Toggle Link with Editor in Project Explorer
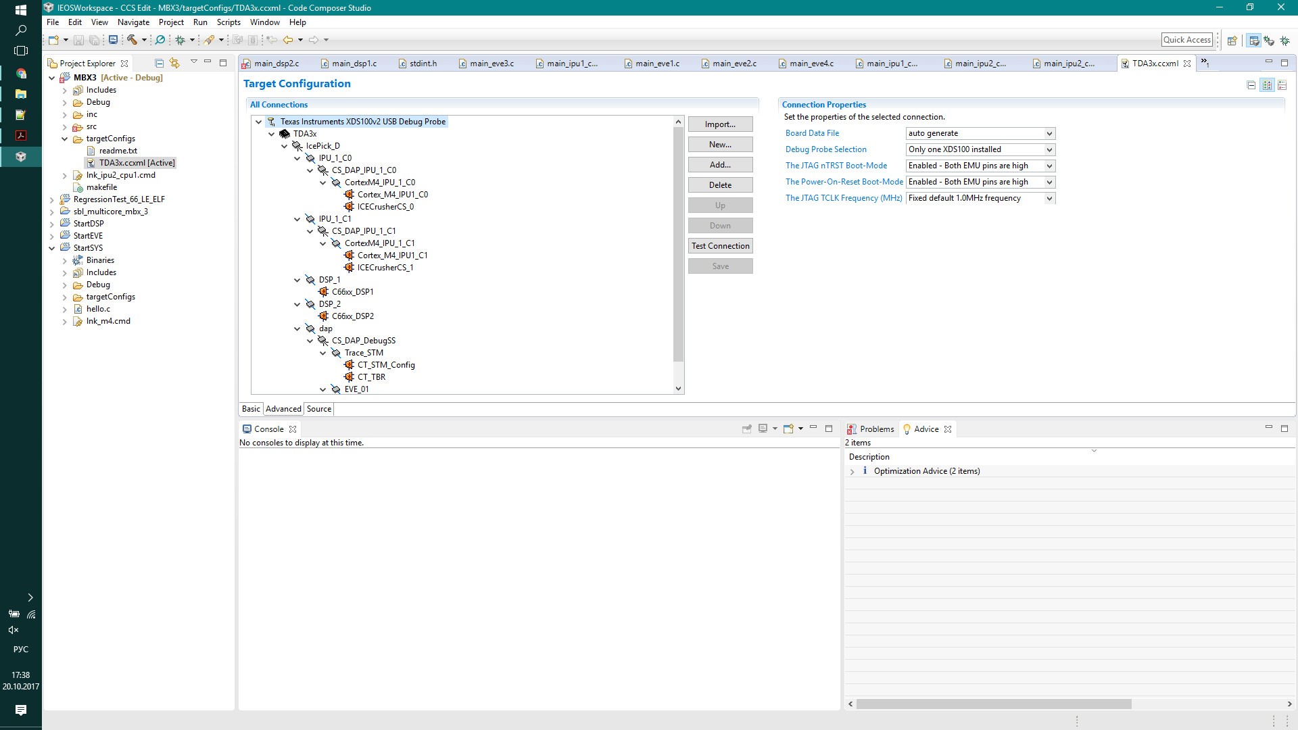This screenshot has width=1298, height=730. [x=174, y=63]
